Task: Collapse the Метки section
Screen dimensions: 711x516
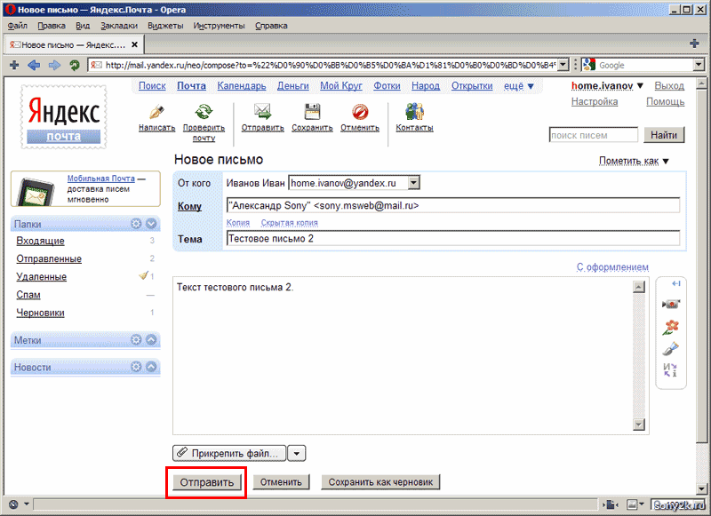Action: (x=151, y=340)
